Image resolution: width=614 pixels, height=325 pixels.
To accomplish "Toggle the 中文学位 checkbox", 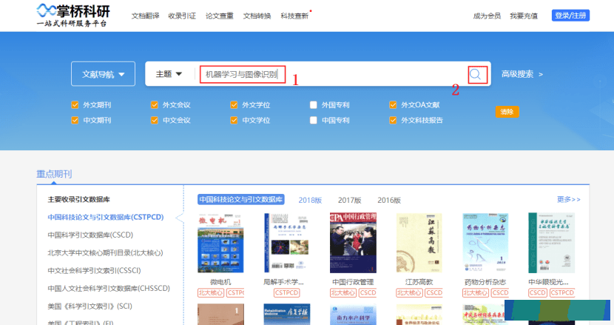I will coord(234,120).
